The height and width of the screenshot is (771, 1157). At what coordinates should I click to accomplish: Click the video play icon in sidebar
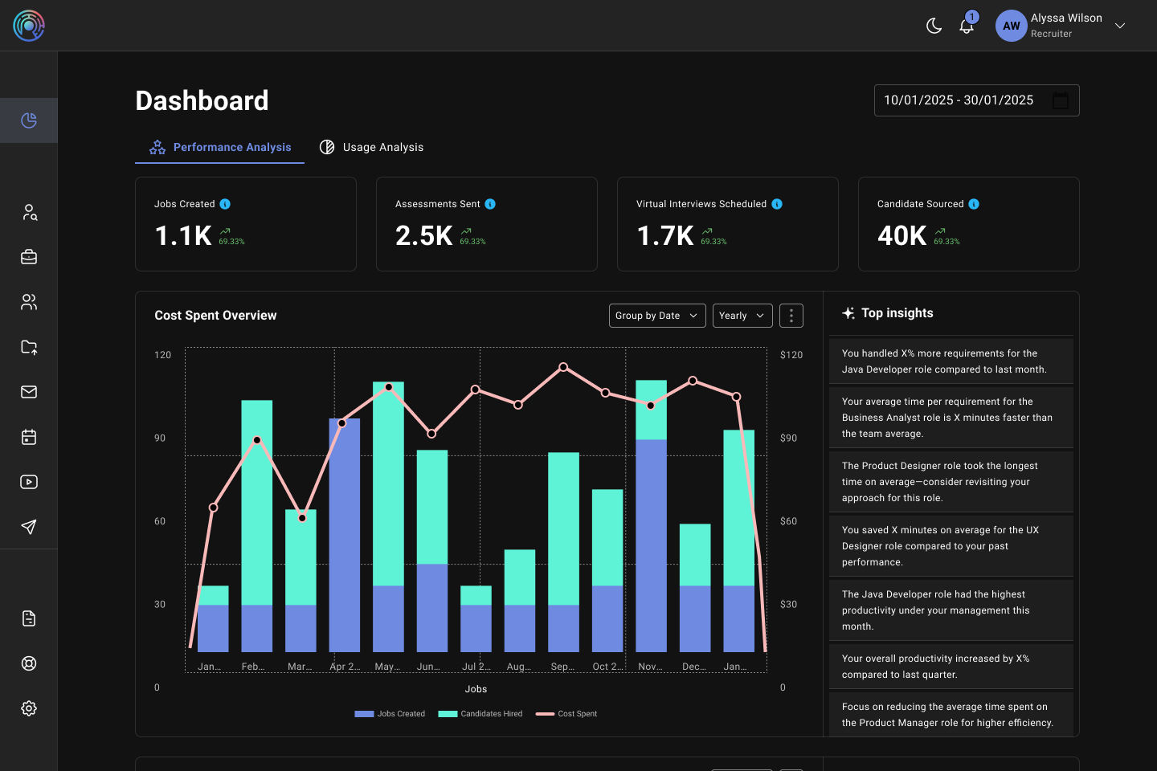29,482
